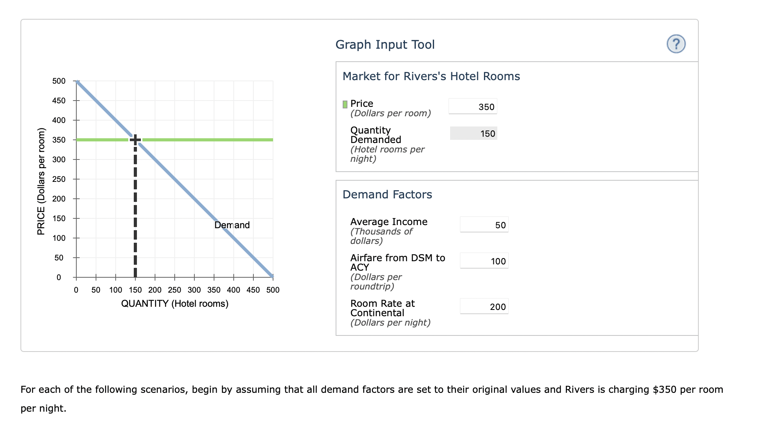This screenshot has width=757, height=425.
Task: Click the QUANTITY (Hotel rooms) axis label
Action: coord(175,304)
